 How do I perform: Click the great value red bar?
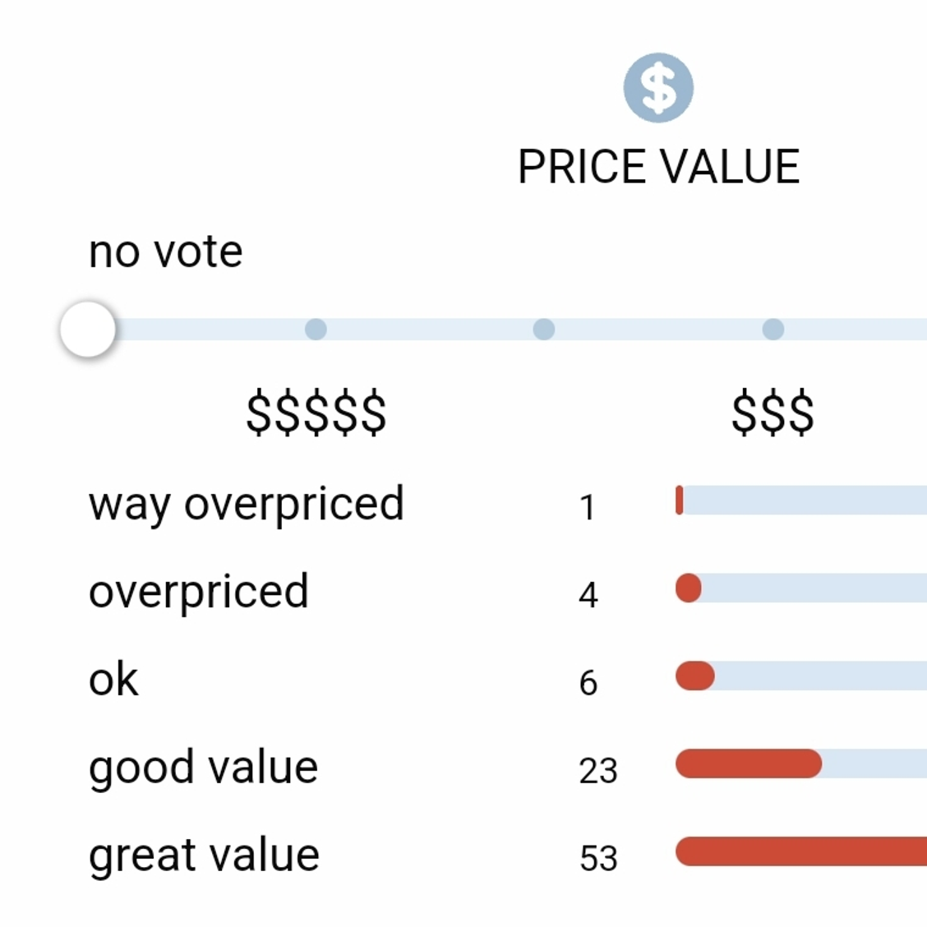pyautogui.click(x=801, y=851)
